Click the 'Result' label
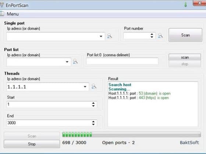The height and width of the screenshot is (154, 206). click(x=113, y=79)
